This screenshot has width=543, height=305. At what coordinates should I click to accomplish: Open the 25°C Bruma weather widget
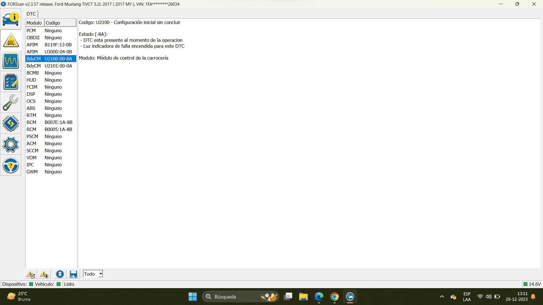tap(19, 297)
